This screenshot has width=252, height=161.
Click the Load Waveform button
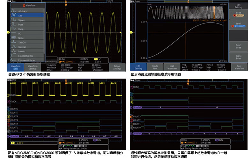pos(172,67)
